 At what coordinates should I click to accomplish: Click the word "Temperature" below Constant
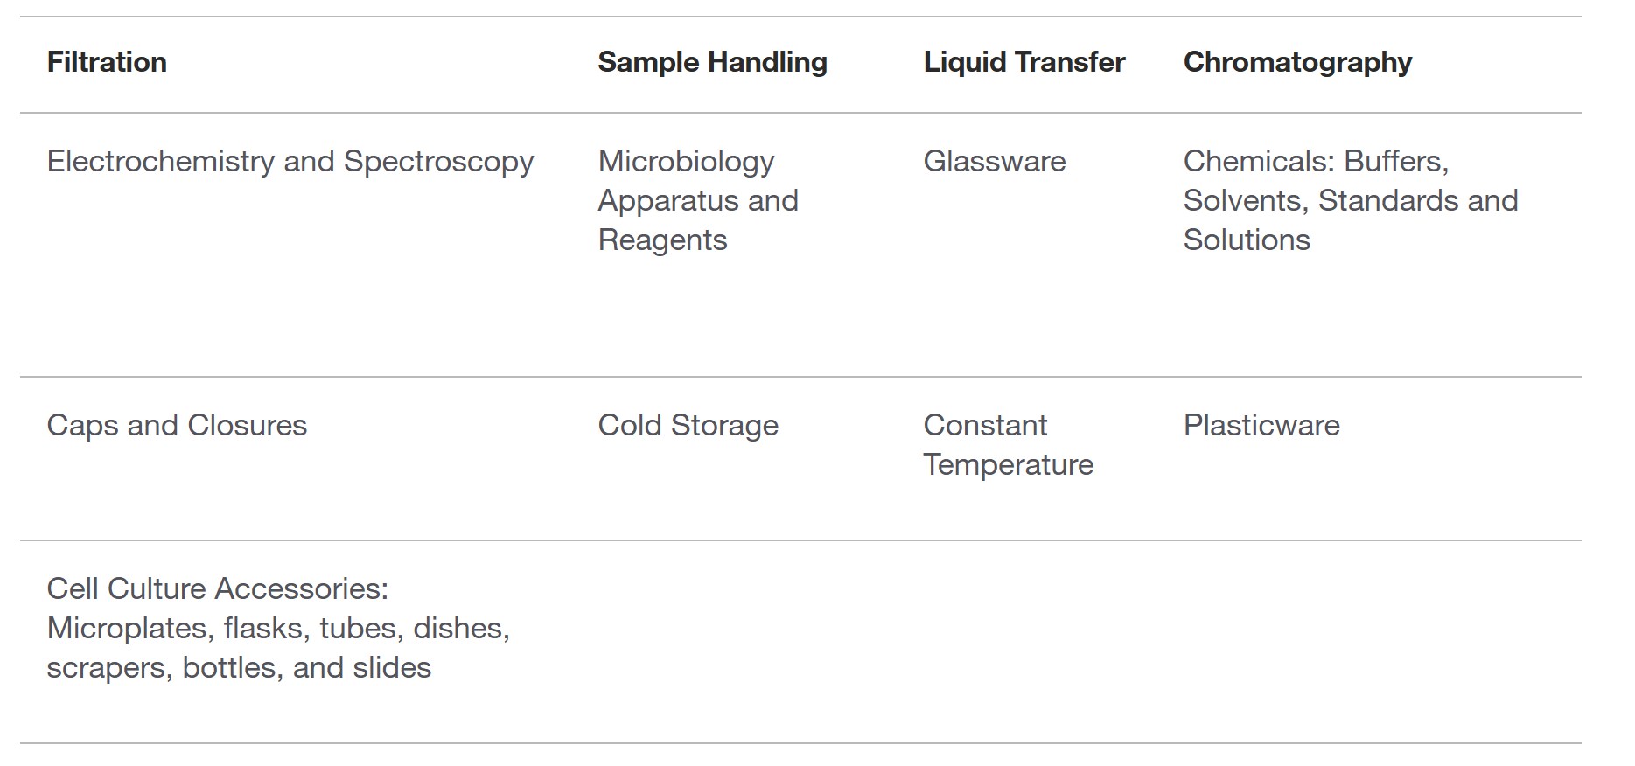click(1008, 465)
